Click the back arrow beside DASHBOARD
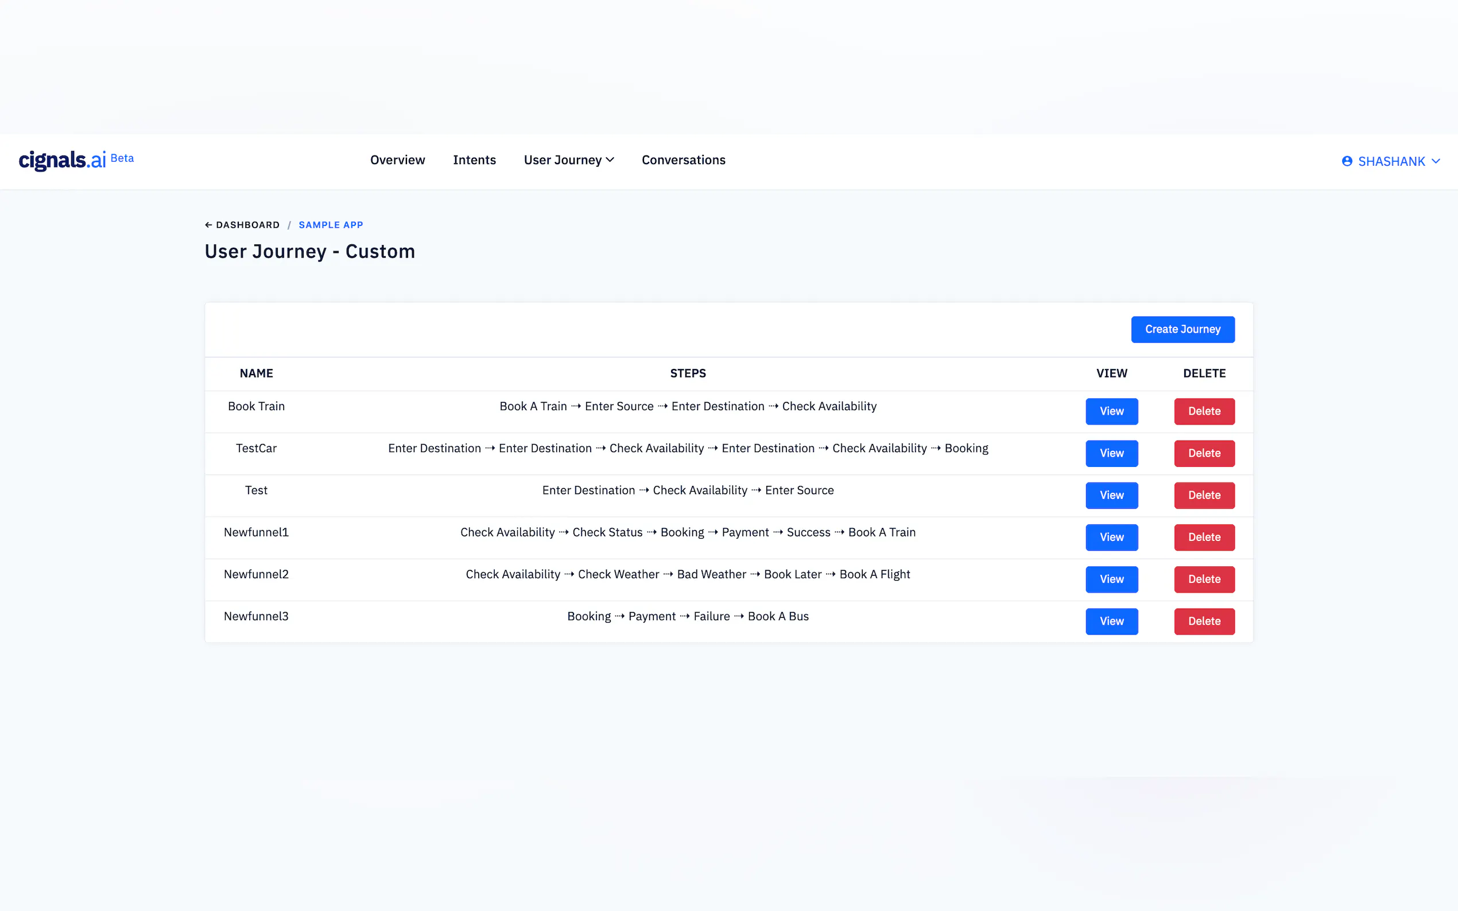The image size is (1458, 911). [x=208, y=225]
